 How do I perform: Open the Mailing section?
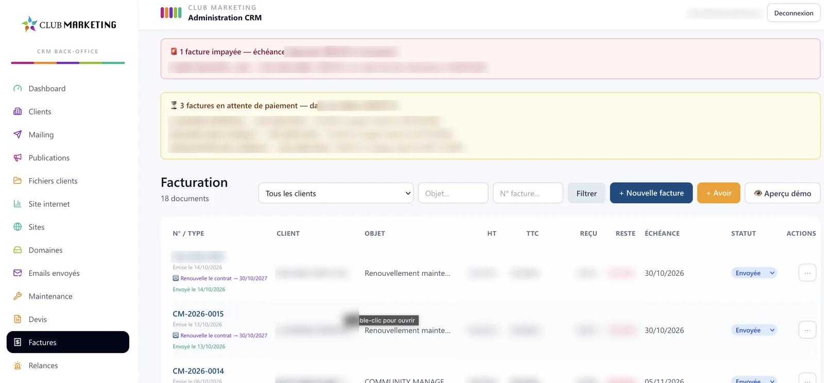coord(68,135)
